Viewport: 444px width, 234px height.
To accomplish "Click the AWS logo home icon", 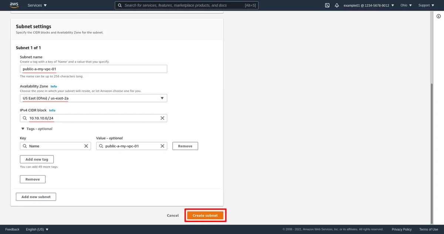I will pyautogui.click(x=14, y=5).
